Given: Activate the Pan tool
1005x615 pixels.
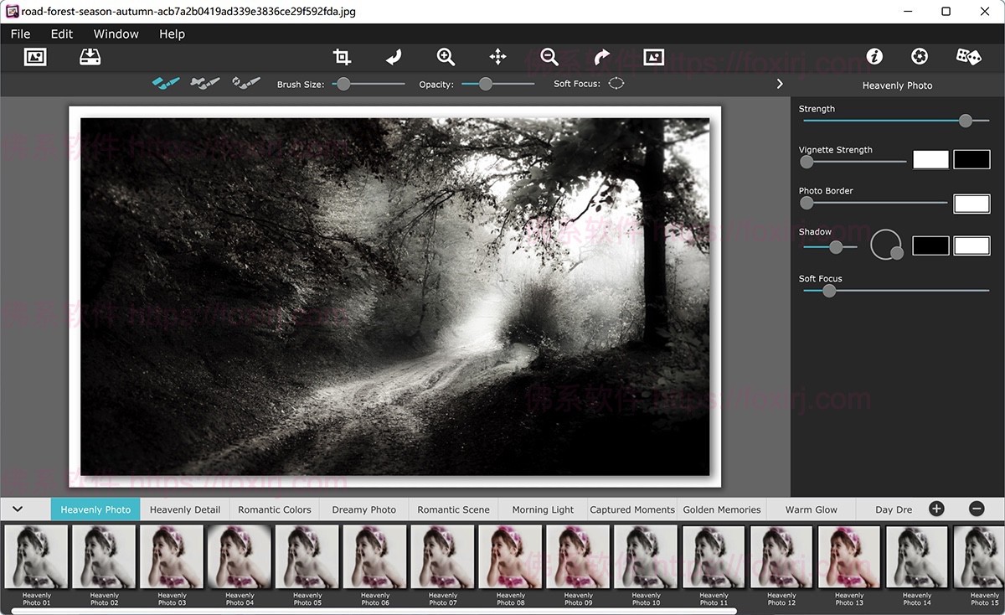Looking at the screenshot, I should (497, 56).
